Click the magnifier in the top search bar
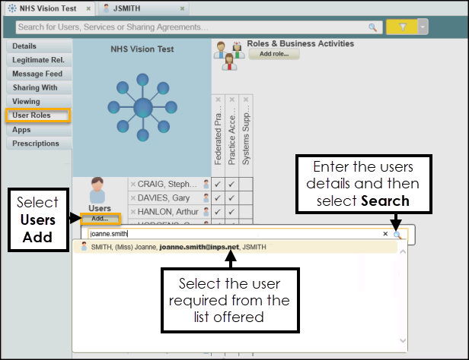 372,27
